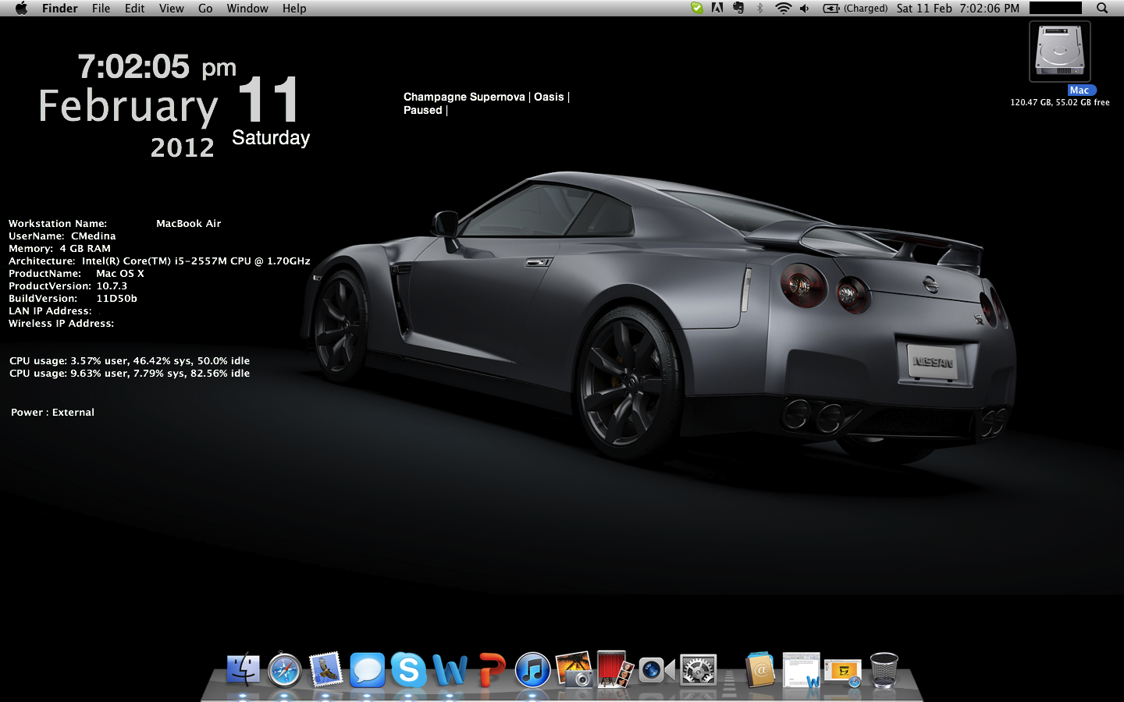This screenshot has width=1124, height=702.
Task: Open the Wi-Fi status menu
Action: (783, 8)
